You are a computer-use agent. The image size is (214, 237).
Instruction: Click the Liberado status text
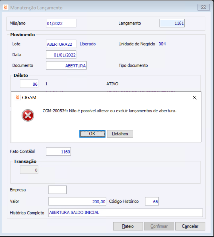pyautogui.click(x=88, y=44)
